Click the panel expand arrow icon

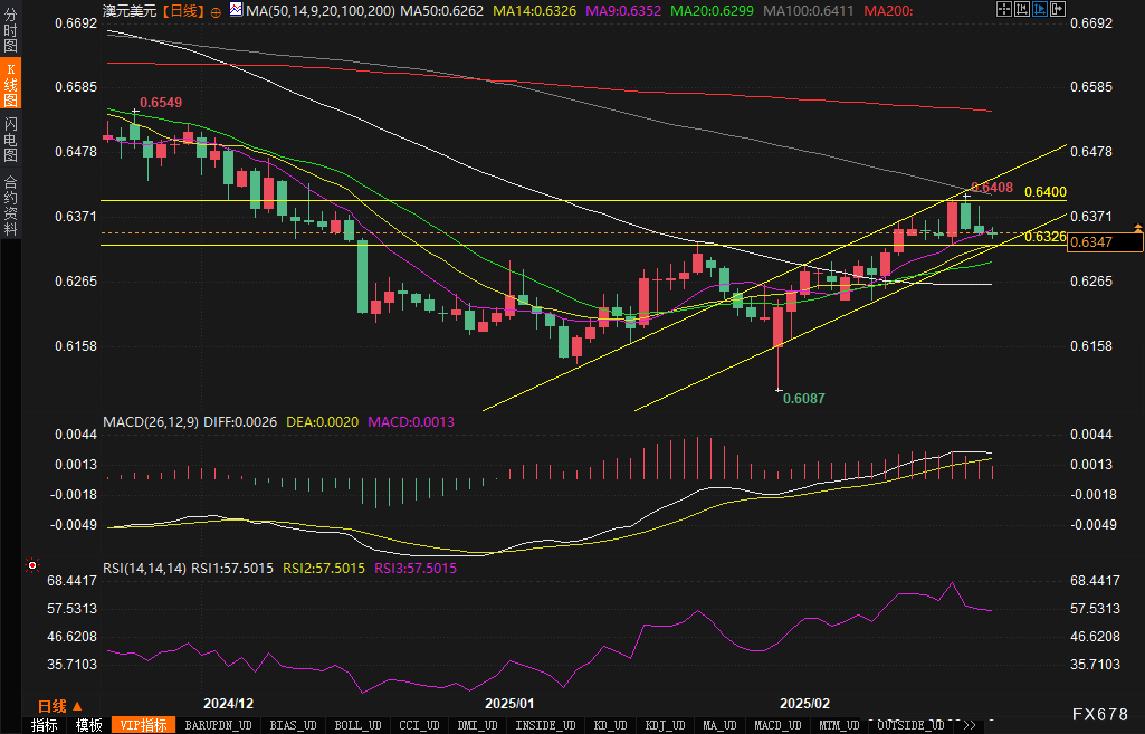tap(1057, 9)
